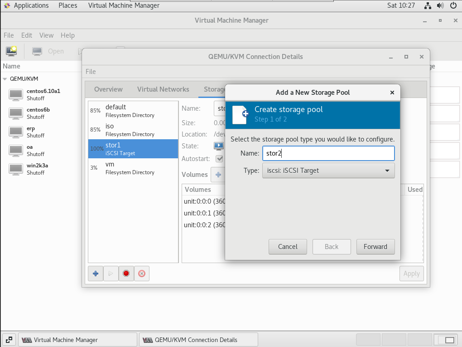Screen dimensions: 462x347
Task: Click the Volumes column header
Action: [204, 190]
